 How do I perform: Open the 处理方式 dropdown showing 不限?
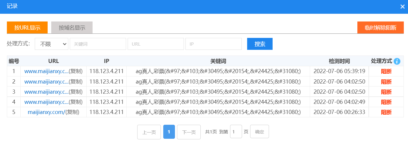[x=52, y=44]
